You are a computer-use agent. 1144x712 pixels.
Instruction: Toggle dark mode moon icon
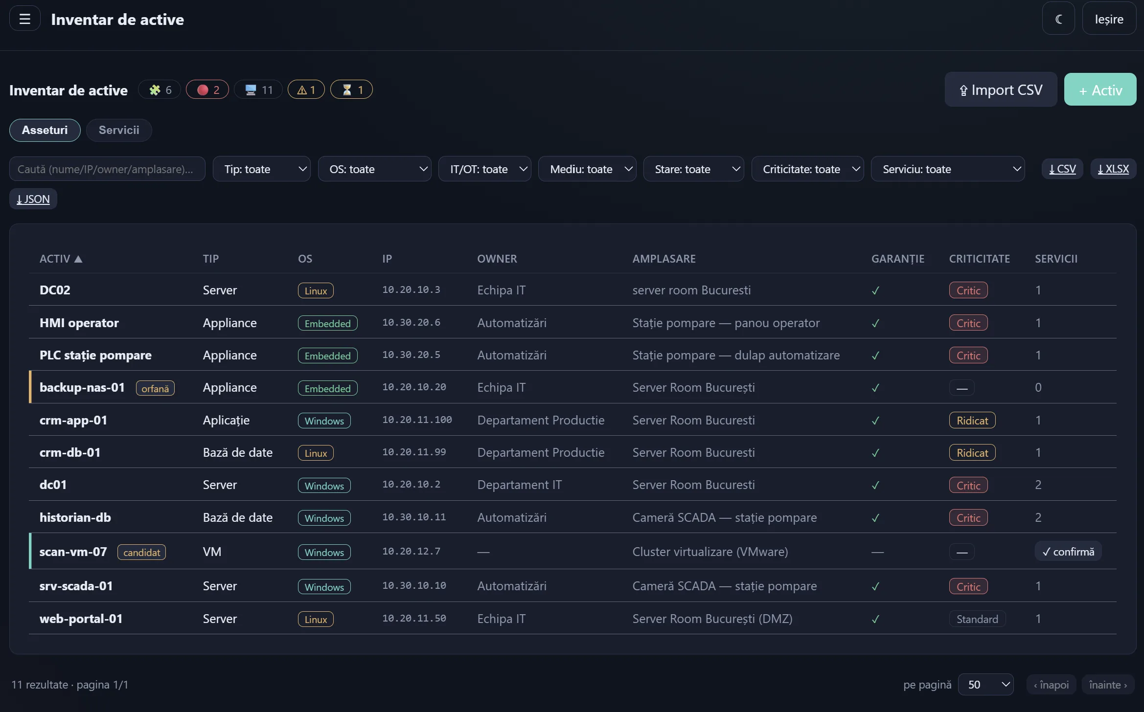click(1058, 19)
